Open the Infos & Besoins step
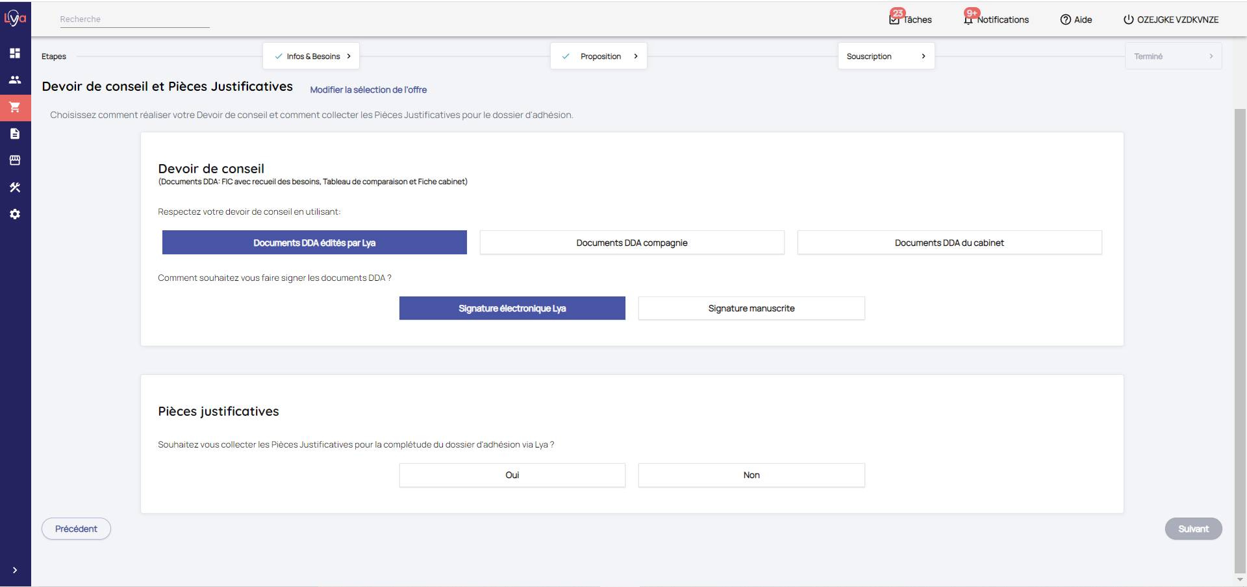 point(311,56)
